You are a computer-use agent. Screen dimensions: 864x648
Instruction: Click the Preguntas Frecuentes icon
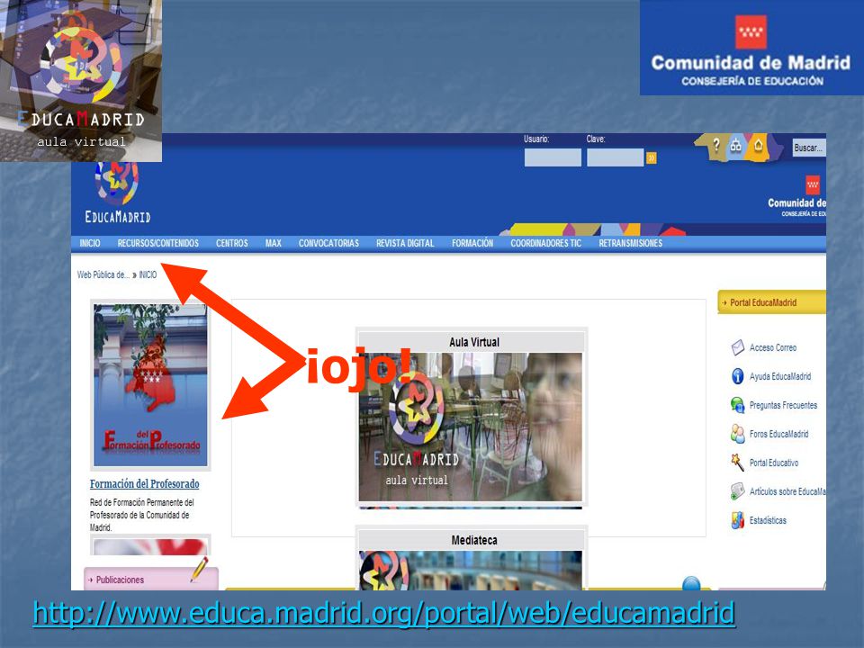point(737,405)
